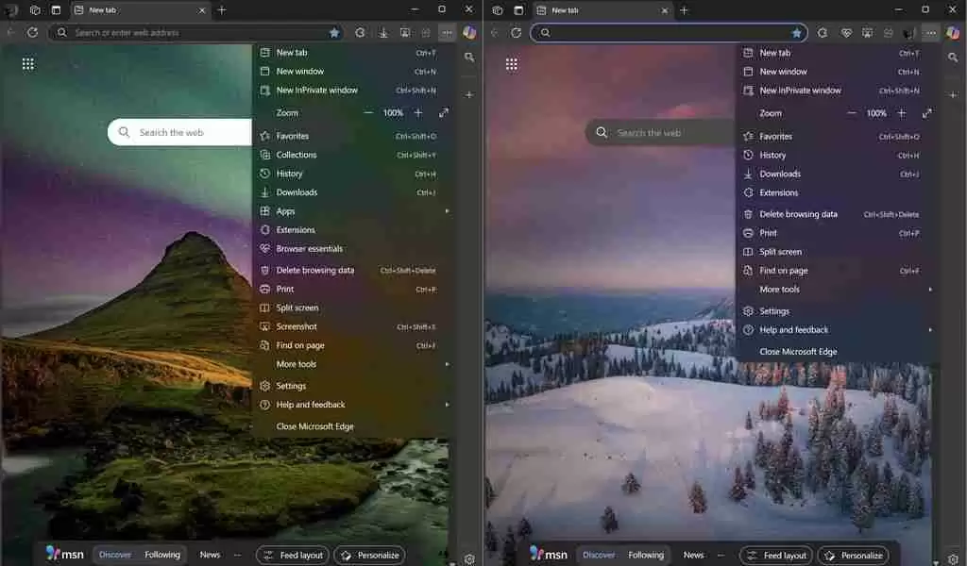Click Feed layout button in the left window
The height and width of the screenshot is (566, 967).
(294, 556)
